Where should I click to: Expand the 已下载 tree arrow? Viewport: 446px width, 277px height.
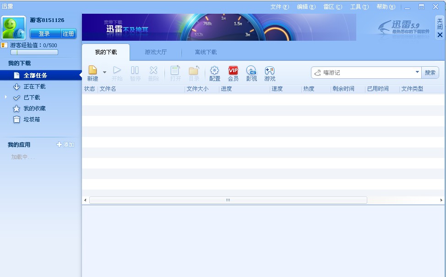5,97
